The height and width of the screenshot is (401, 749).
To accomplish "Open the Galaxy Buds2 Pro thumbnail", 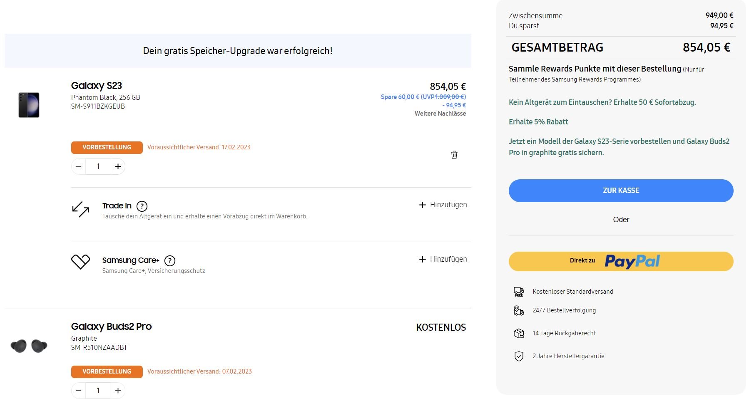I will pyautogui.click(x=29, y=346).
